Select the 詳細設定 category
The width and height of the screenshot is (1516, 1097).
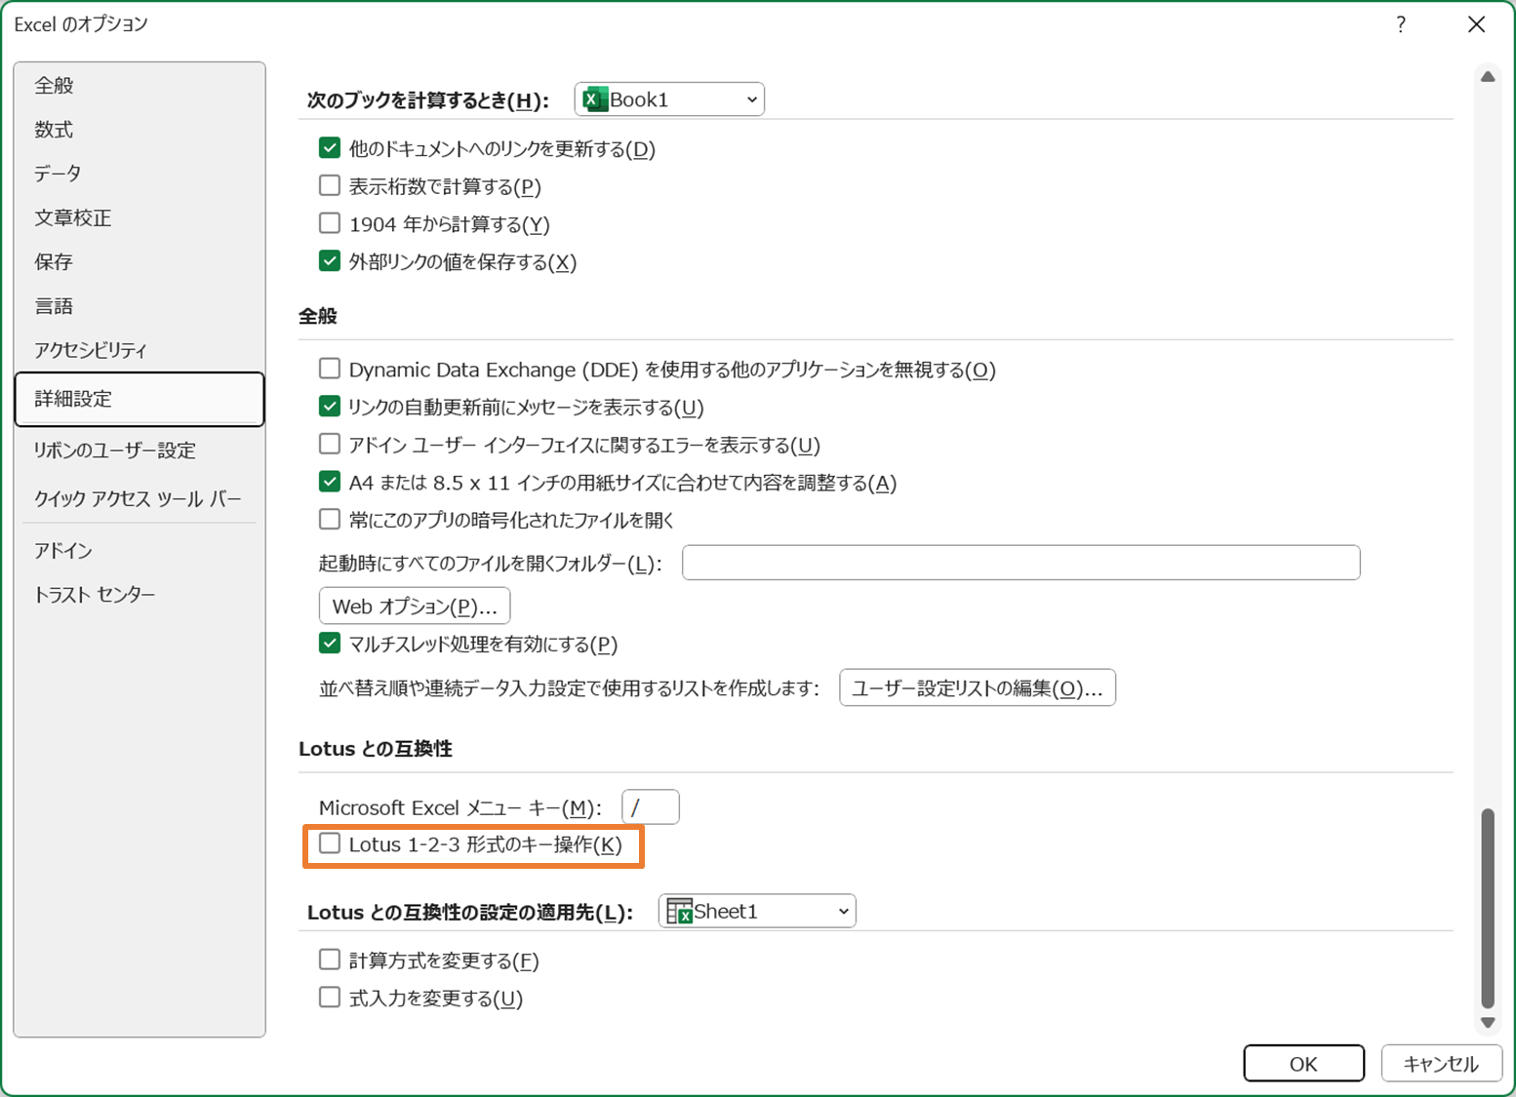tap(140, 399)
